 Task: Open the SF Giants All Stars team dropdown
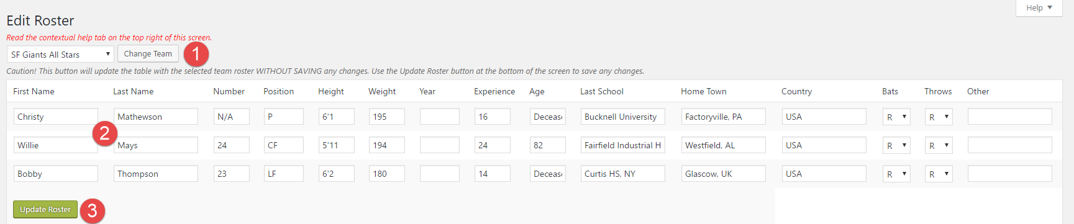pyautogui.click(x=60, y=54)
